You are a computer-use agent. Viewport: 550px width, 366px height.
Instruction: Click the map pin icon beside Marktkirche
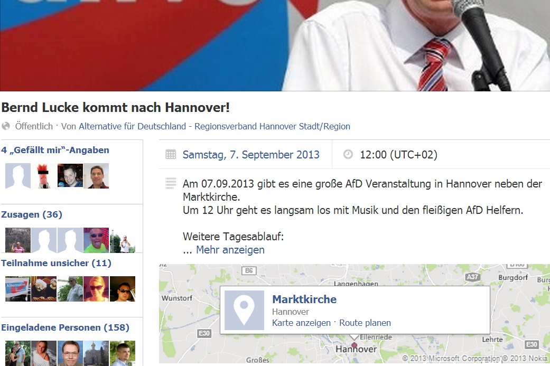(244, 310)
